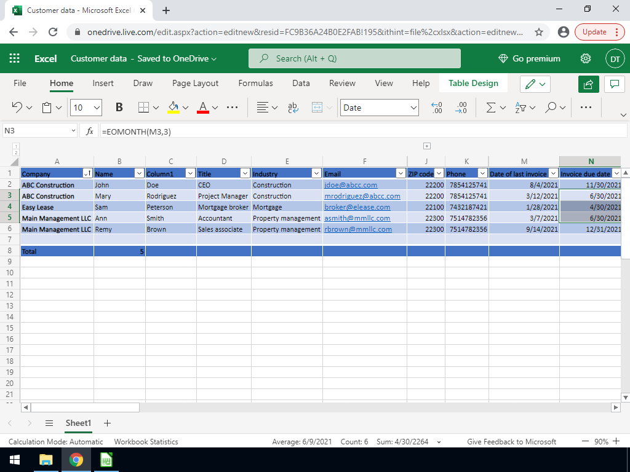Zoom in with the plus button
Image resolution: width=630 pixels, height=472 pixels.
pyautogui.click(x=616, y=441)
